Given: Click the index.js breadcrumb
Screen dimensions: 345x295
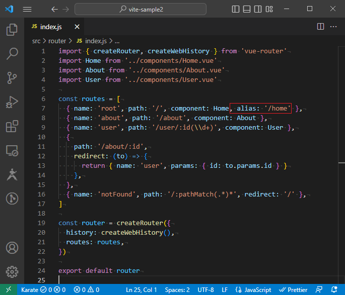Looking at the screenshot, I should click(x=92, y=41).
